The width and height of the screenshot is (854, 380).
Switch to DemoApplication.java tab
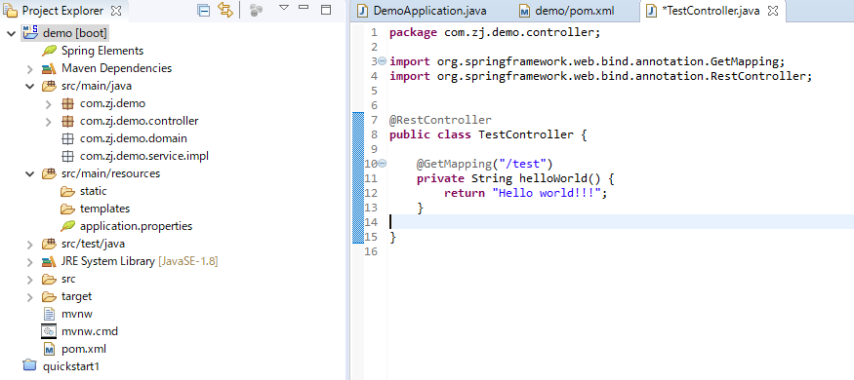[x=428, y=11]
